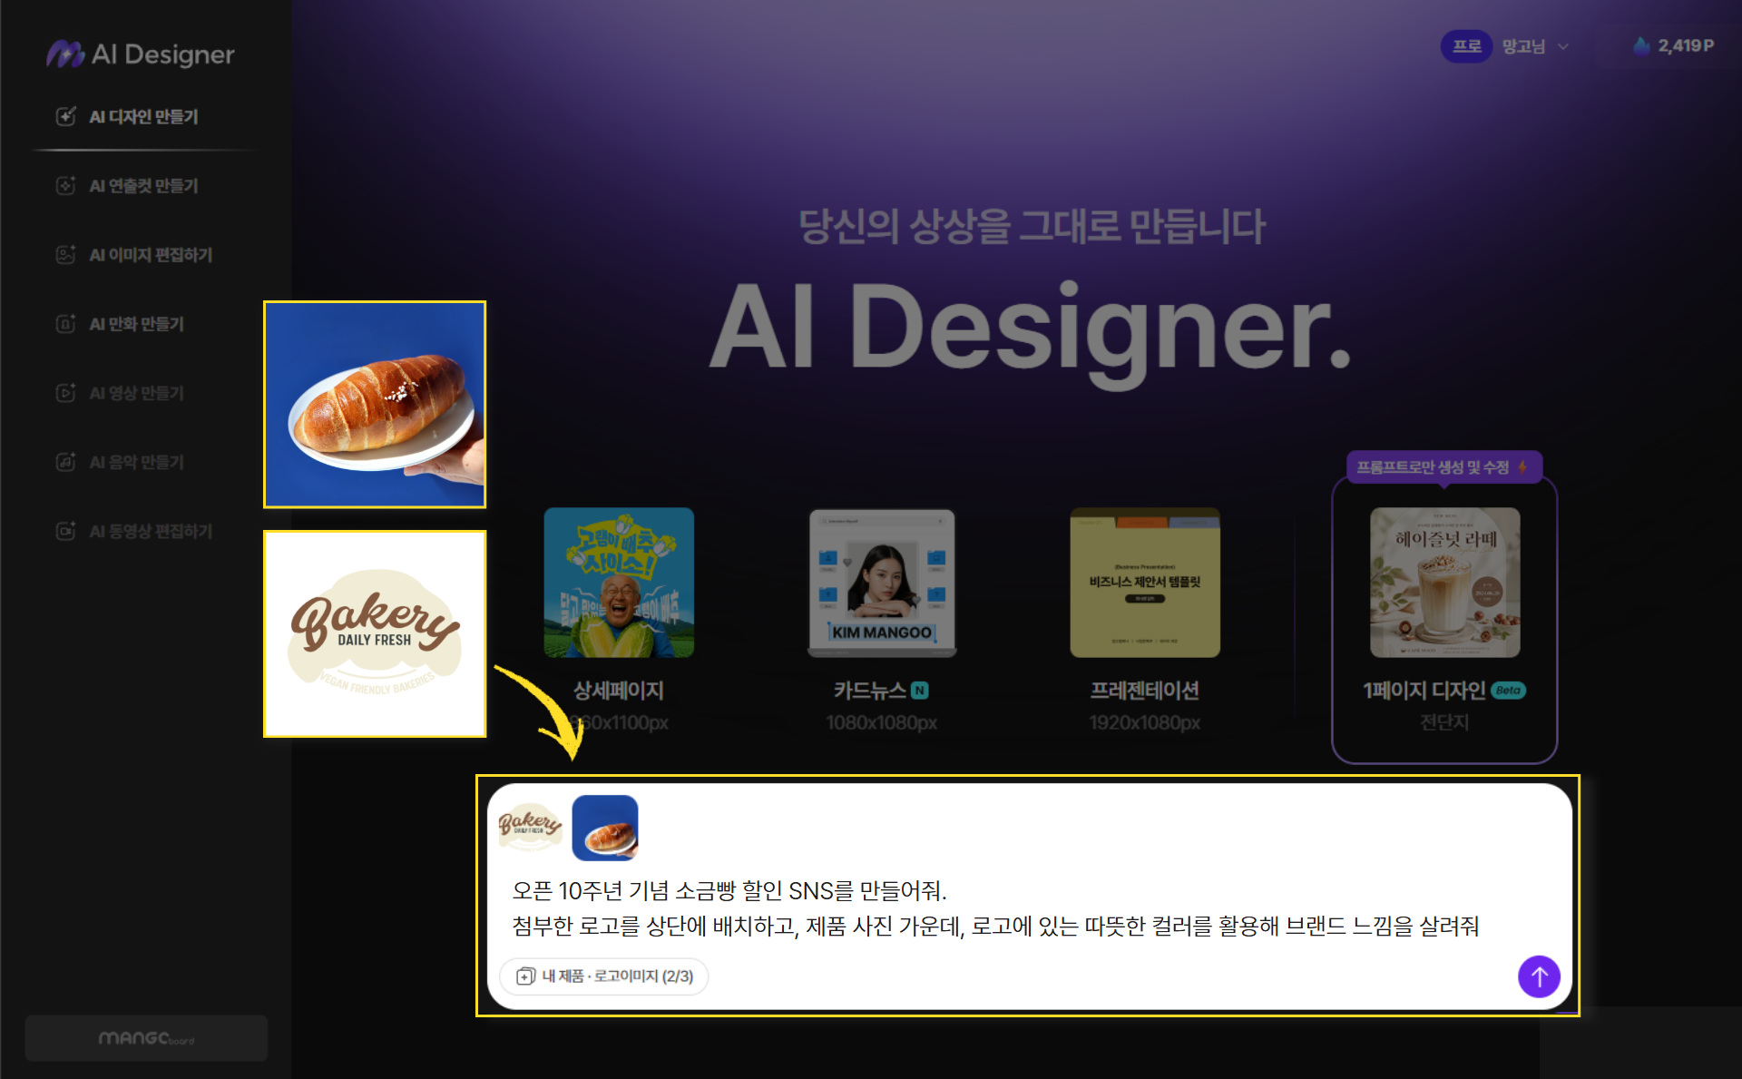Click the N badge beside 카드뉴스
The height and width of the screenshot is (1079, 1742).
pos(920,691)
